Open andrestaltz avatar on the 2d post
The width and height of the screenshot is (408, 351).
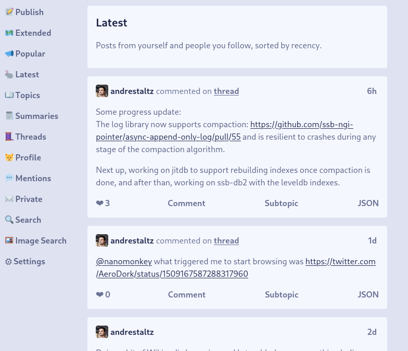tap(102, 332)
